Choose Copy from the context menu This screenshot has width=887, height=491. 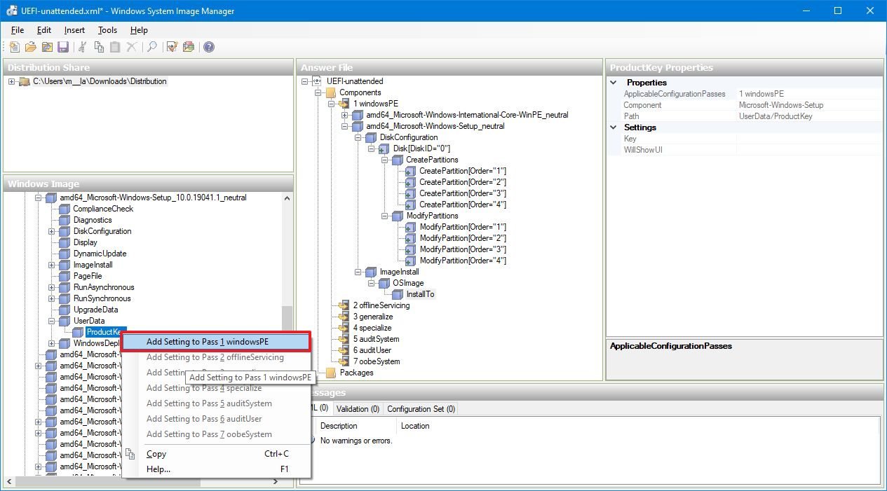click(217, 454)
